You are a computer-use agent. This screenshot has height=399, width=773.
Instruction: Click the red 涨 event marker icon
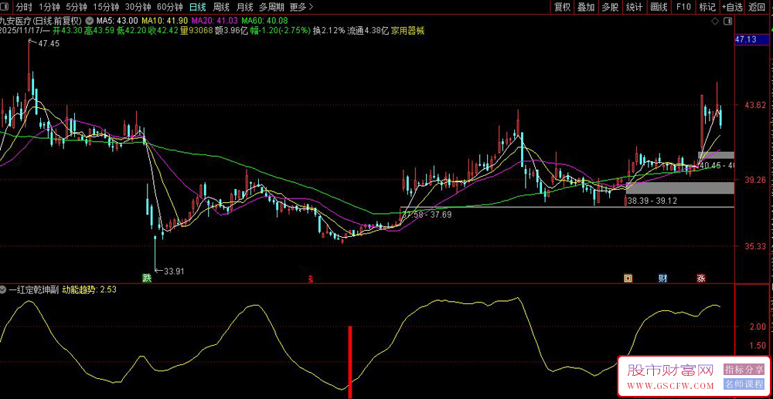tap(701, 277)
